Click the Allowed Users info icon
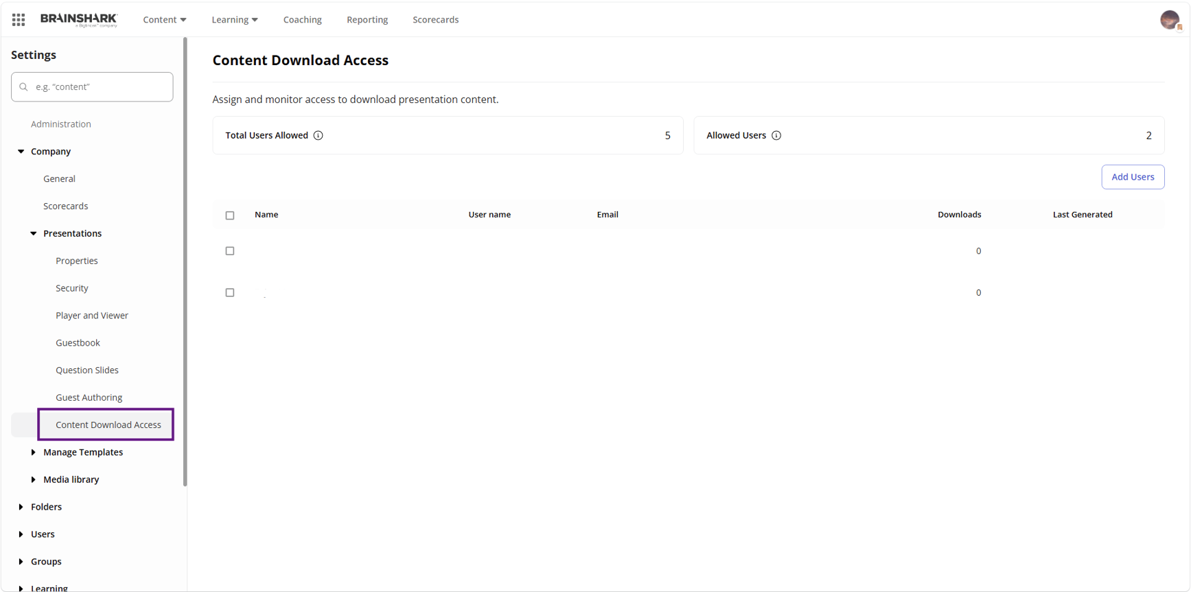Viewport: 1191px width, 592px height. point(776,135)
